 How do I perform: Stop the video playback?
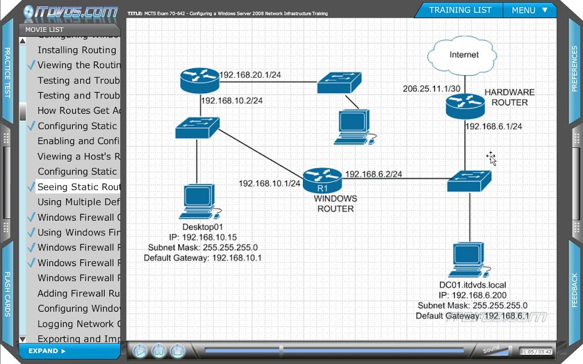pyautogui.click(x=178, y=350)
